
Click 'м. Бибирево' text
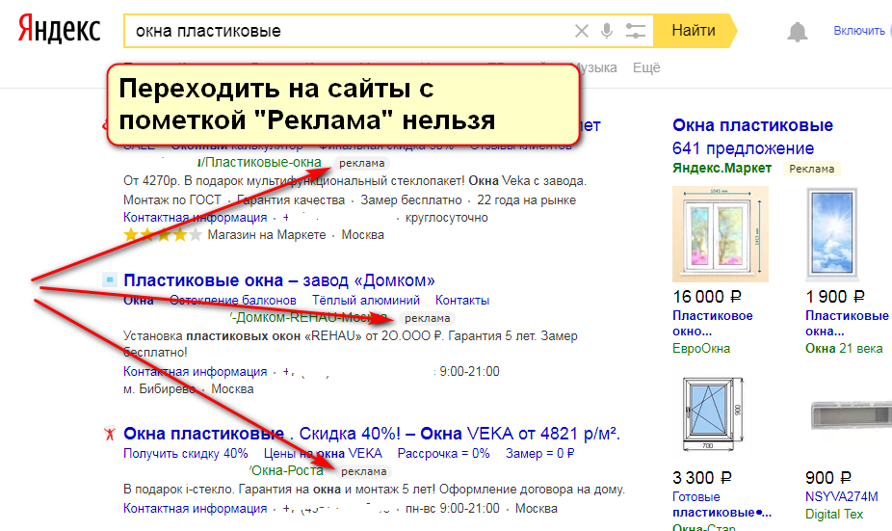click(159, 389)
